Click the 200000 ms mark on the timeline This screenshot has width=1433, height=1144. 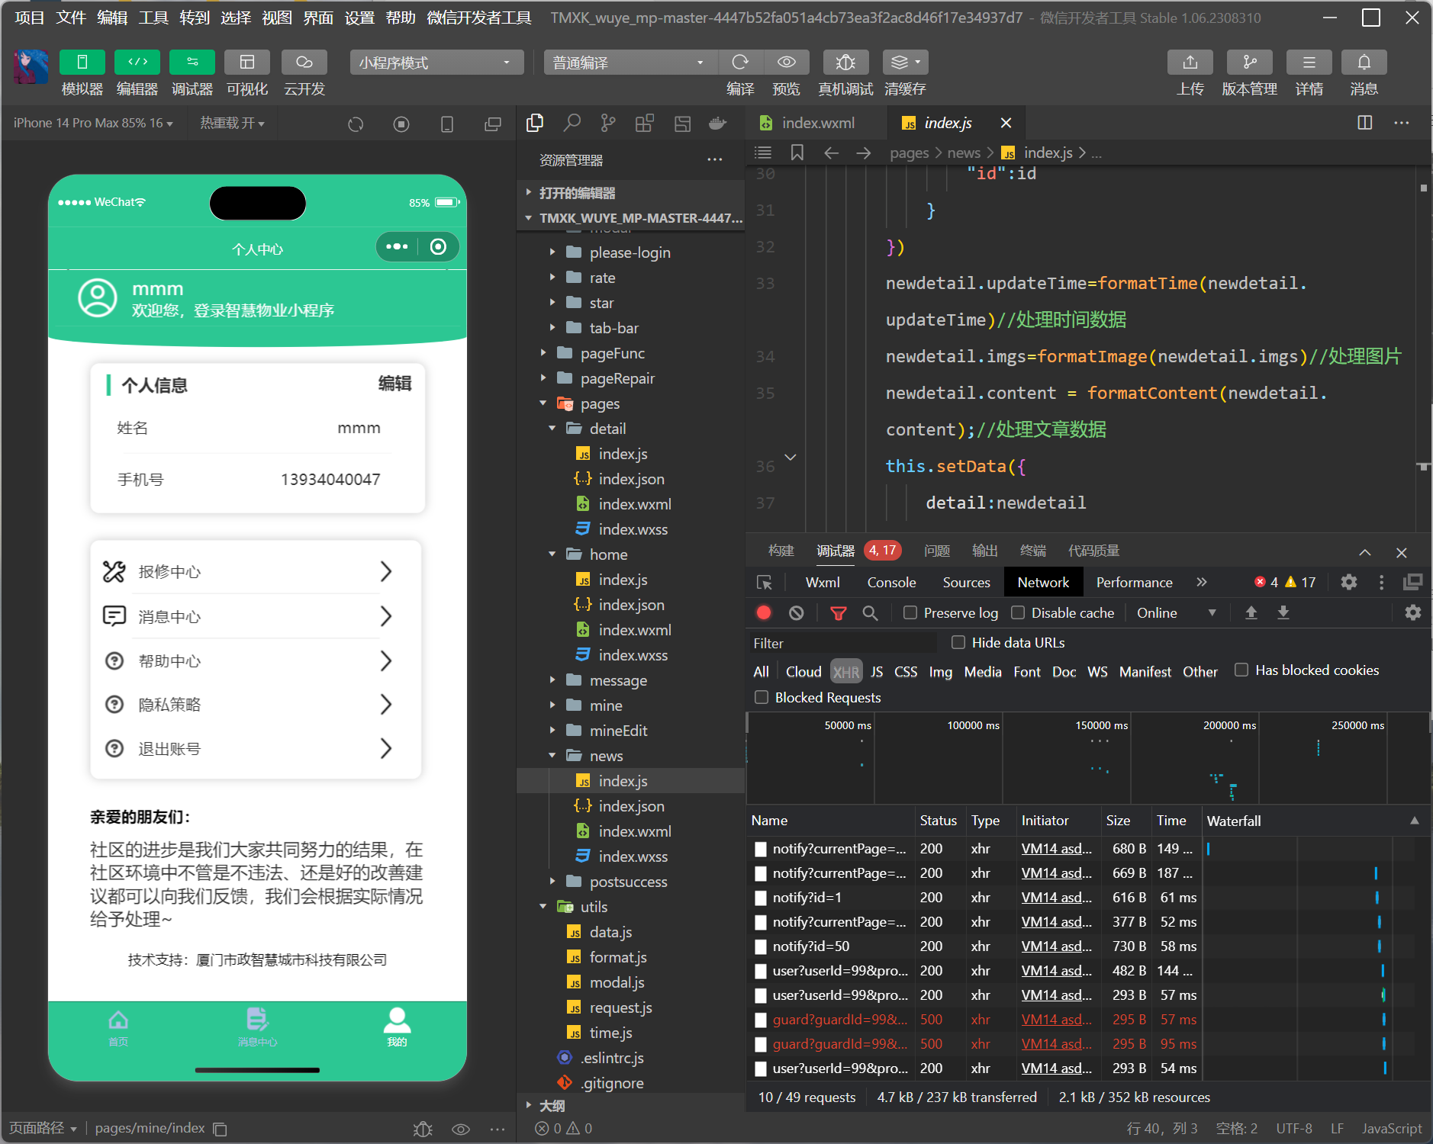coord(1229,725)
